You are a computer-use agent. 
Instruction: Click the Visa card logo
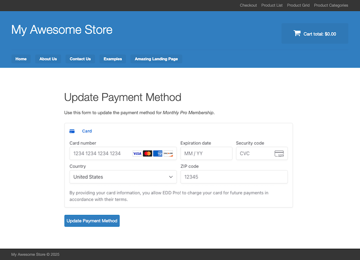(137, 153)
